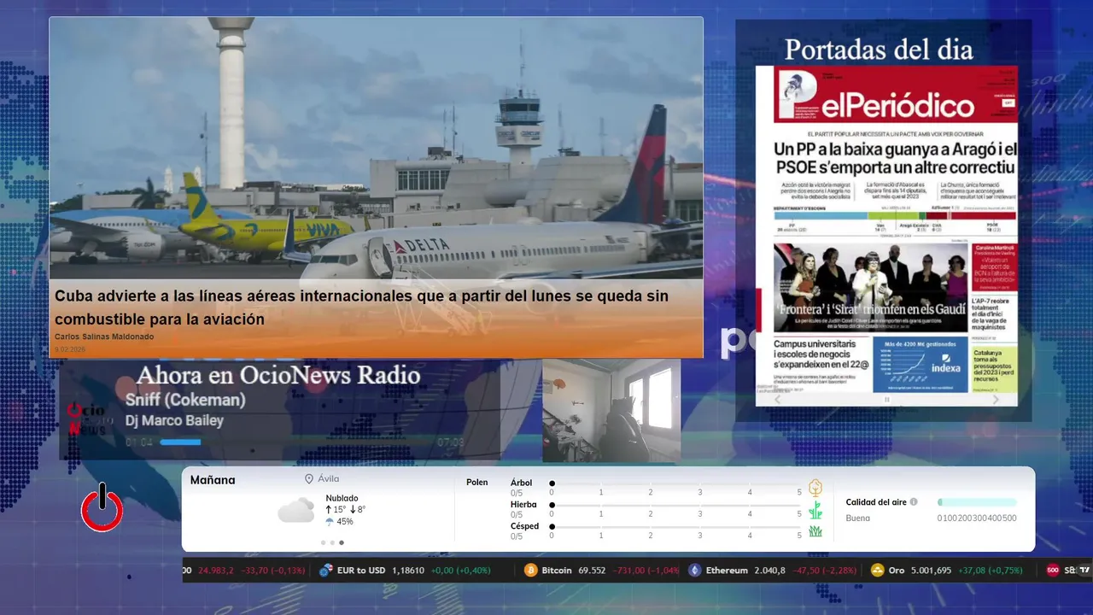Seek in the radio track progress bar
Screen dimensions: 1093x615
coord(295,442)
